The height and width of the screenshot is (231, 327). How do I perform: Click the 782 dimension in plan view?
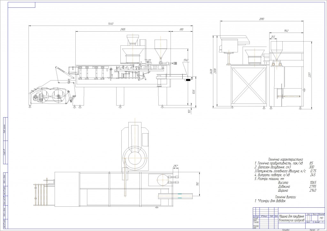pos(198,184)
